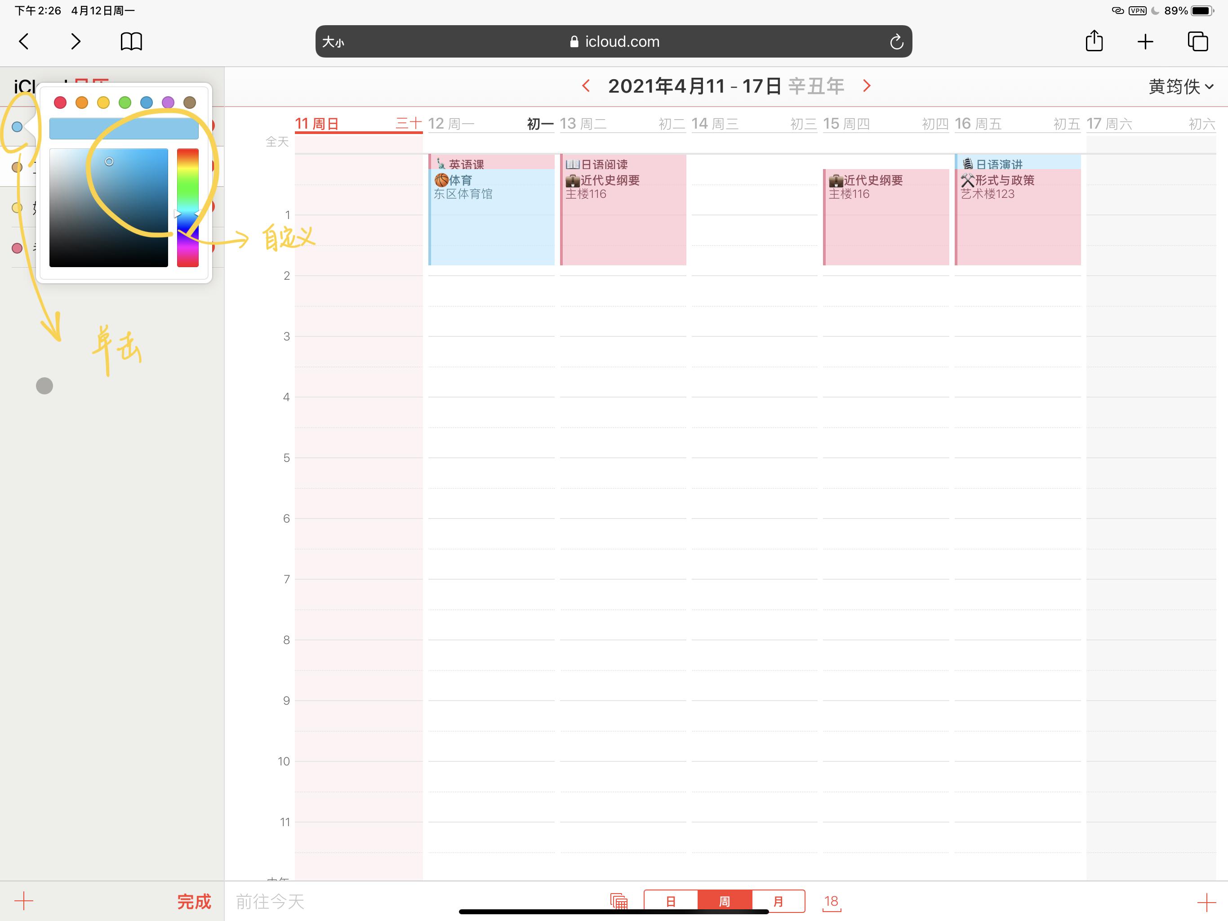This screenshot has height=921, width=1228.
Task: Open the 英语课 event on Monday
Action: pos(491,162)
